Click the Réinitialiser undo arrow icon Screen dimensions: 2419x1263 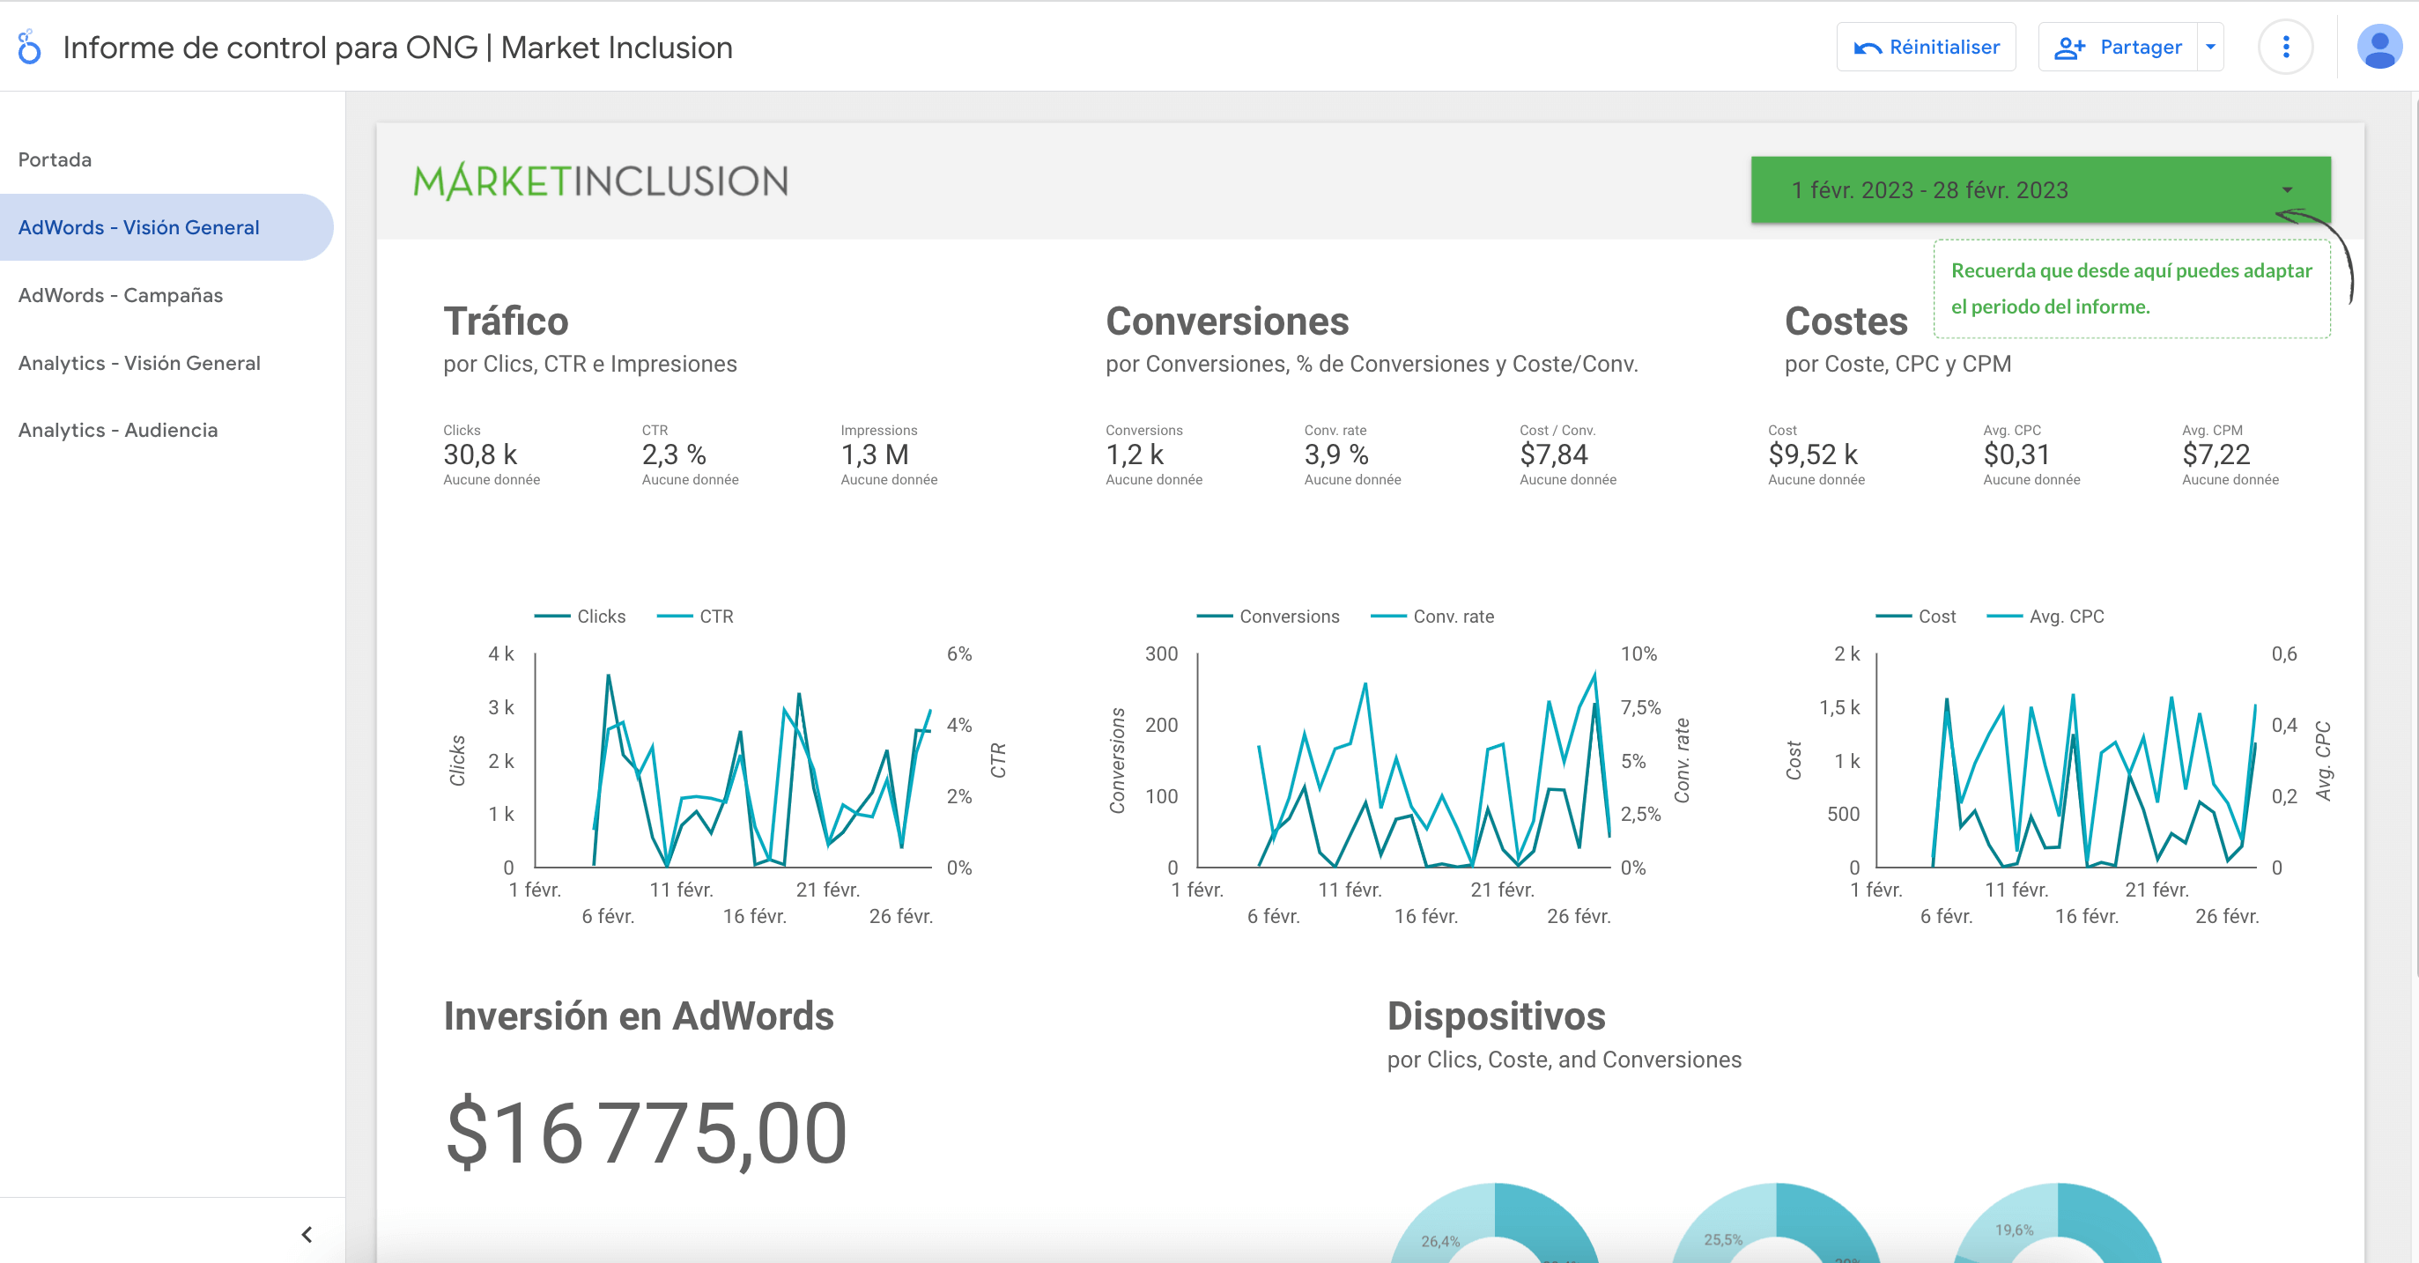pyautogui.click(x=1867, y=48)
